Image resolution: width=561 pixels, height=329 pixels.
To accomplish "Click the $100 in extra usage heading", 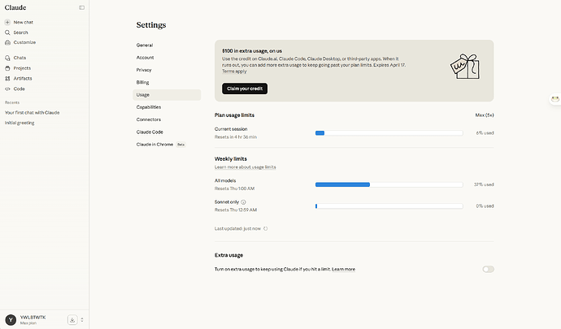I will (252, 51).
